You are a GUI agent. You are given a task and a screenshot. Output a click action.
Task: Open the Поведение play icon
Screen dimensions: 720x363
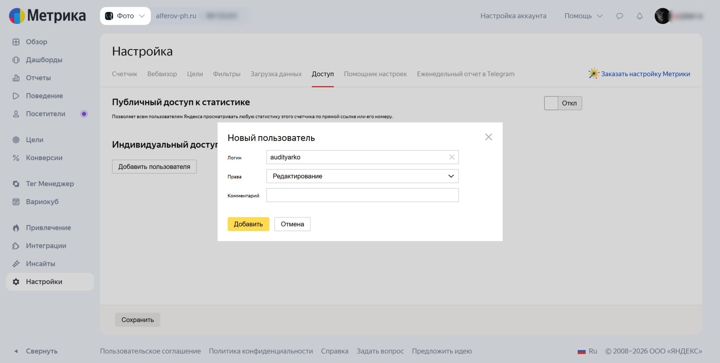(x=16, y=96)
